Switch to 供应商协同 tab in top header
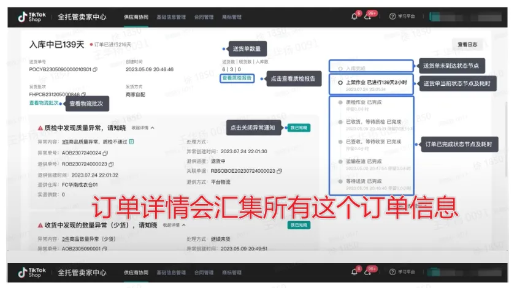 click(x=136, y=17)
